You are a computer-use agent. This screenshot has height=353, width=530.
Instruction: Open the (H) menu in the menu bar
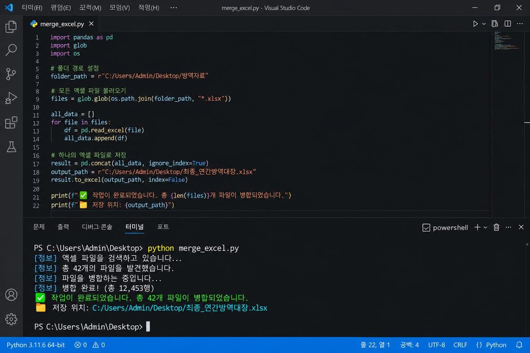[149, 8]
